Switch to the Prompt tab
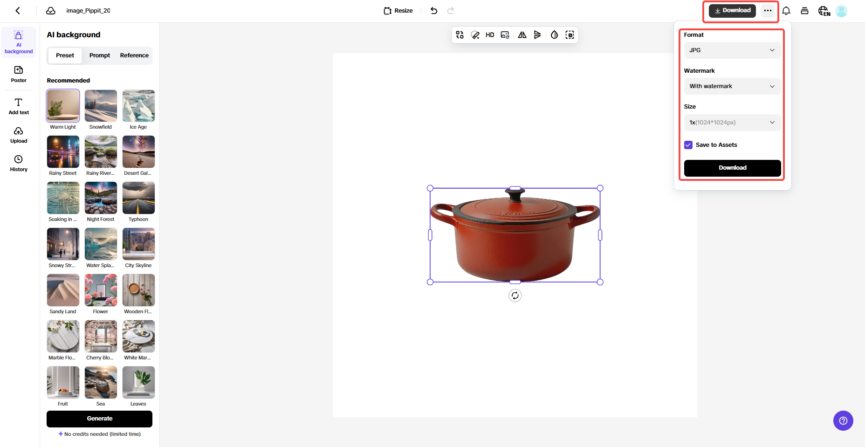 (x=100, y=55)
